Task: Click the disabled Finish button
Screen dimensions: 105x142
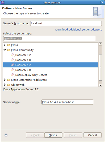Action: pyautogui.click(x=73, y=135)
